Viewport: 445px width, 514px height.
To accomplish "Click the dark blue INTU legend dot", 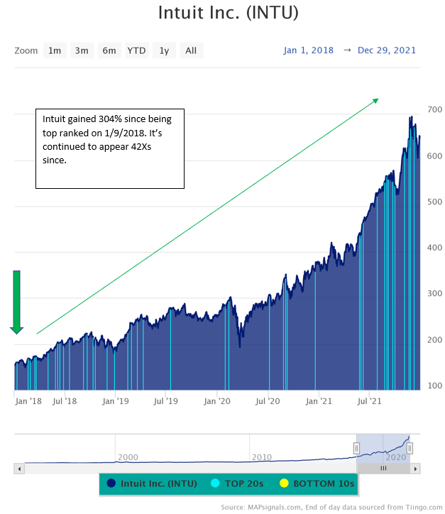I will (111, 483).
